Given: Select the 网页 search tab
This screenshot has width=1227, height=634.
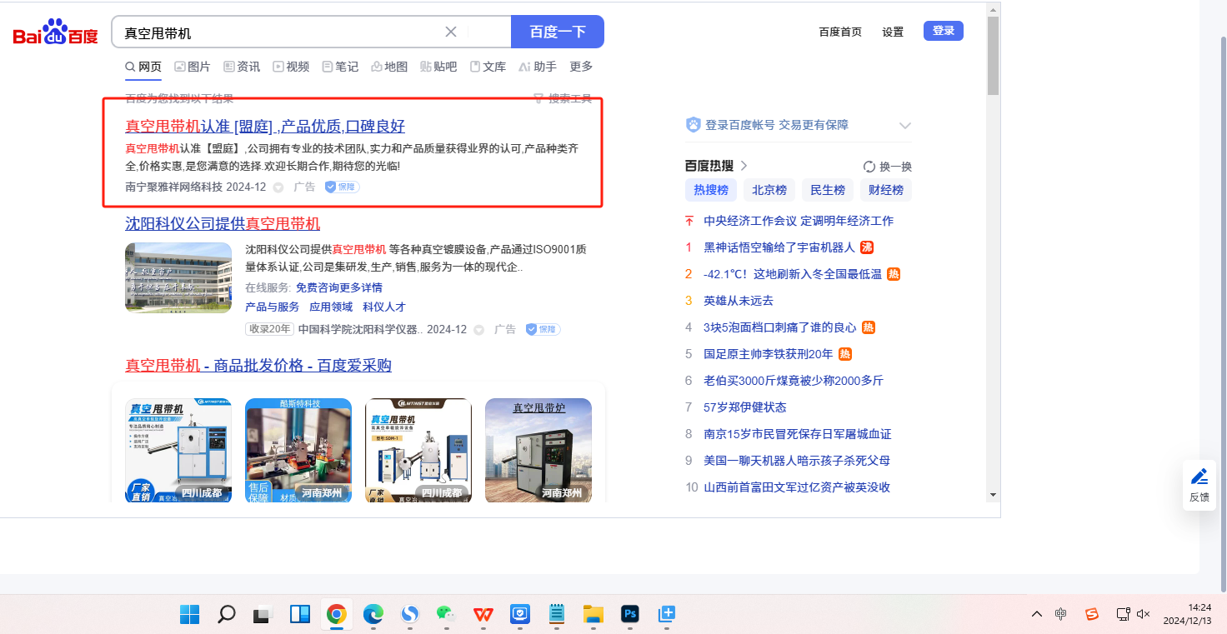Looking at the screenshot, I should coord(143,67).
